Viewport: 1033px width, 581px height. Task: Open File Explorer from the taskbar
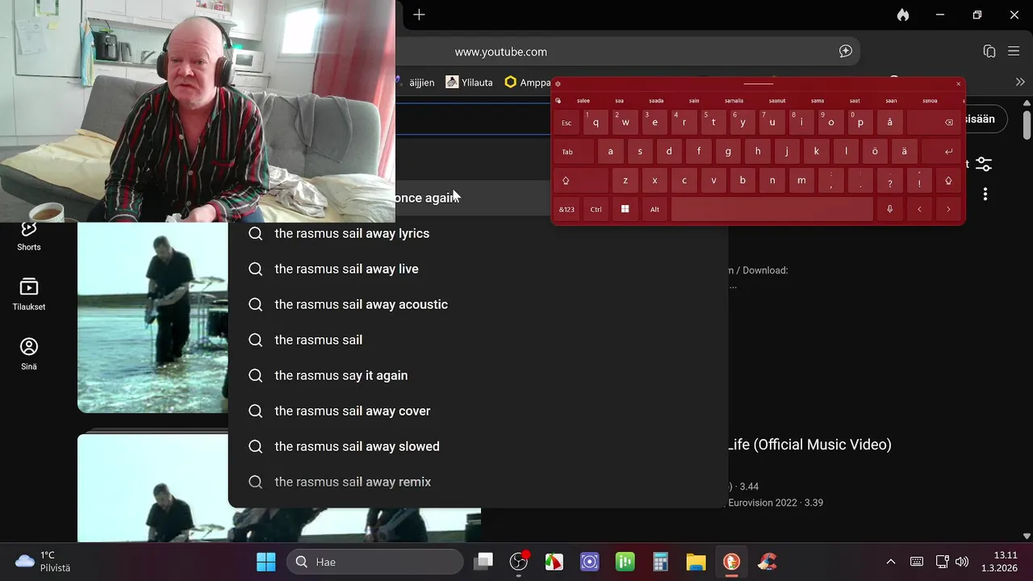[696, 562]
